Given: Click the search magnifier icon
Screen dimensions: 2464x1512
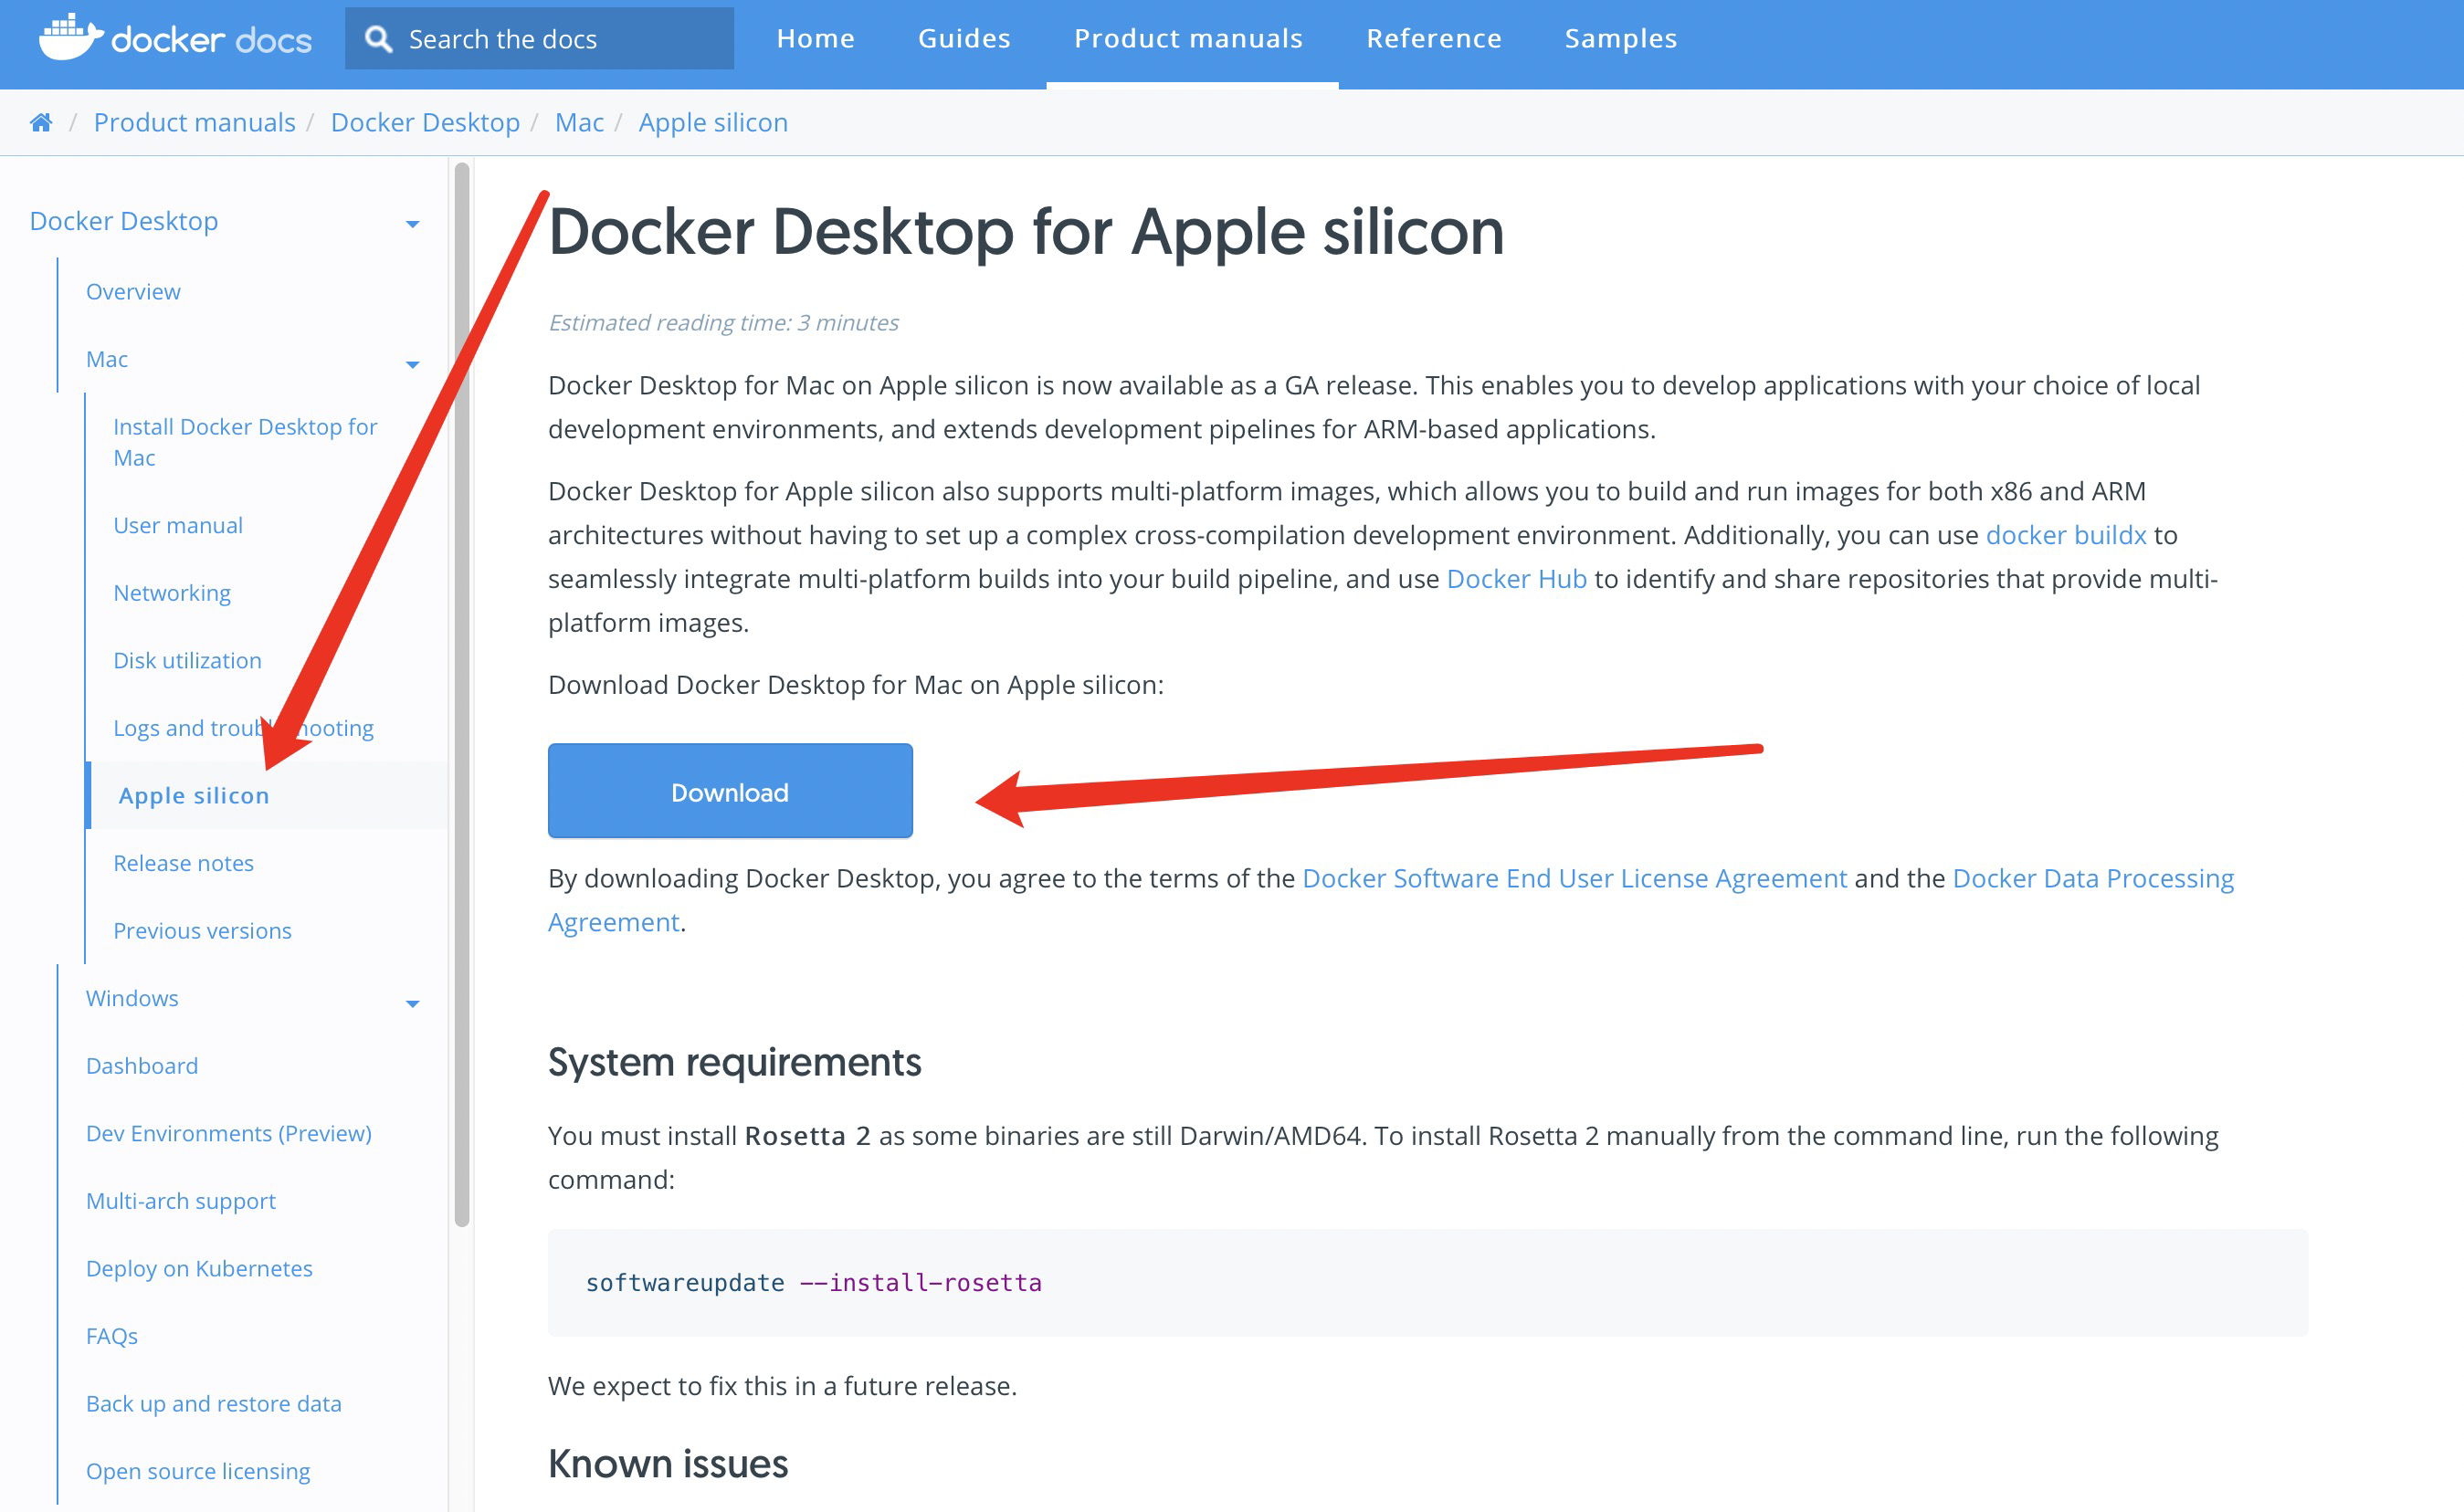Looking at the screenshot, I should (378, 39).
